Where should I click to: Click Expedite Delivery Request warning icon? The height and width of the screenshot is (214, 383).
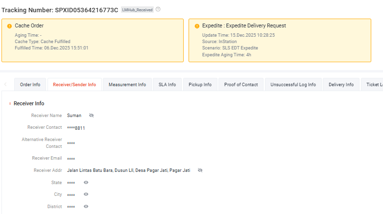point(197,26)
